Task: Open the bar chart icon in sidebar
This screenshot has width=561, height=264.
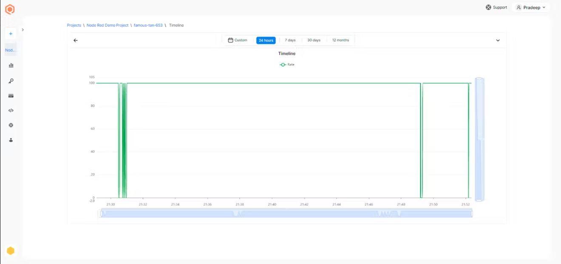Action: pyautogui.click(x=11, y=65)
